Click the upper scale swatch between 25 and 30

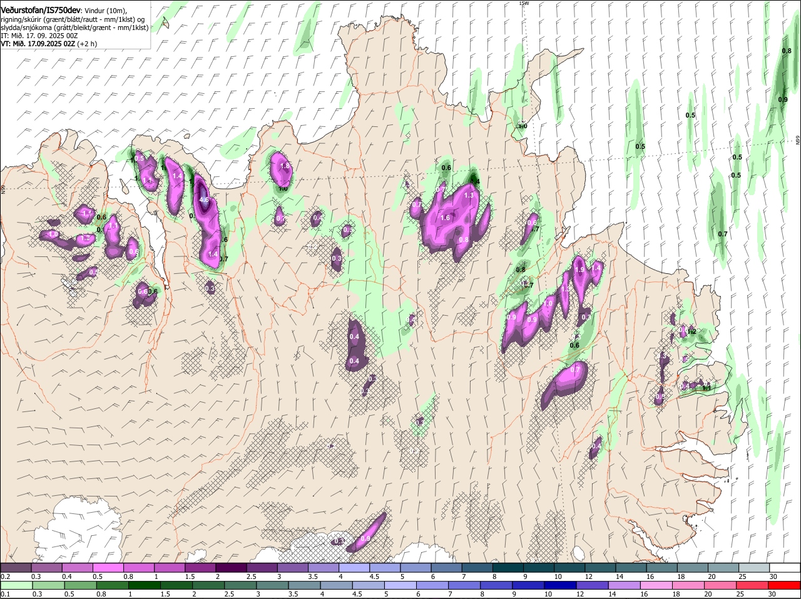(755, 568)
